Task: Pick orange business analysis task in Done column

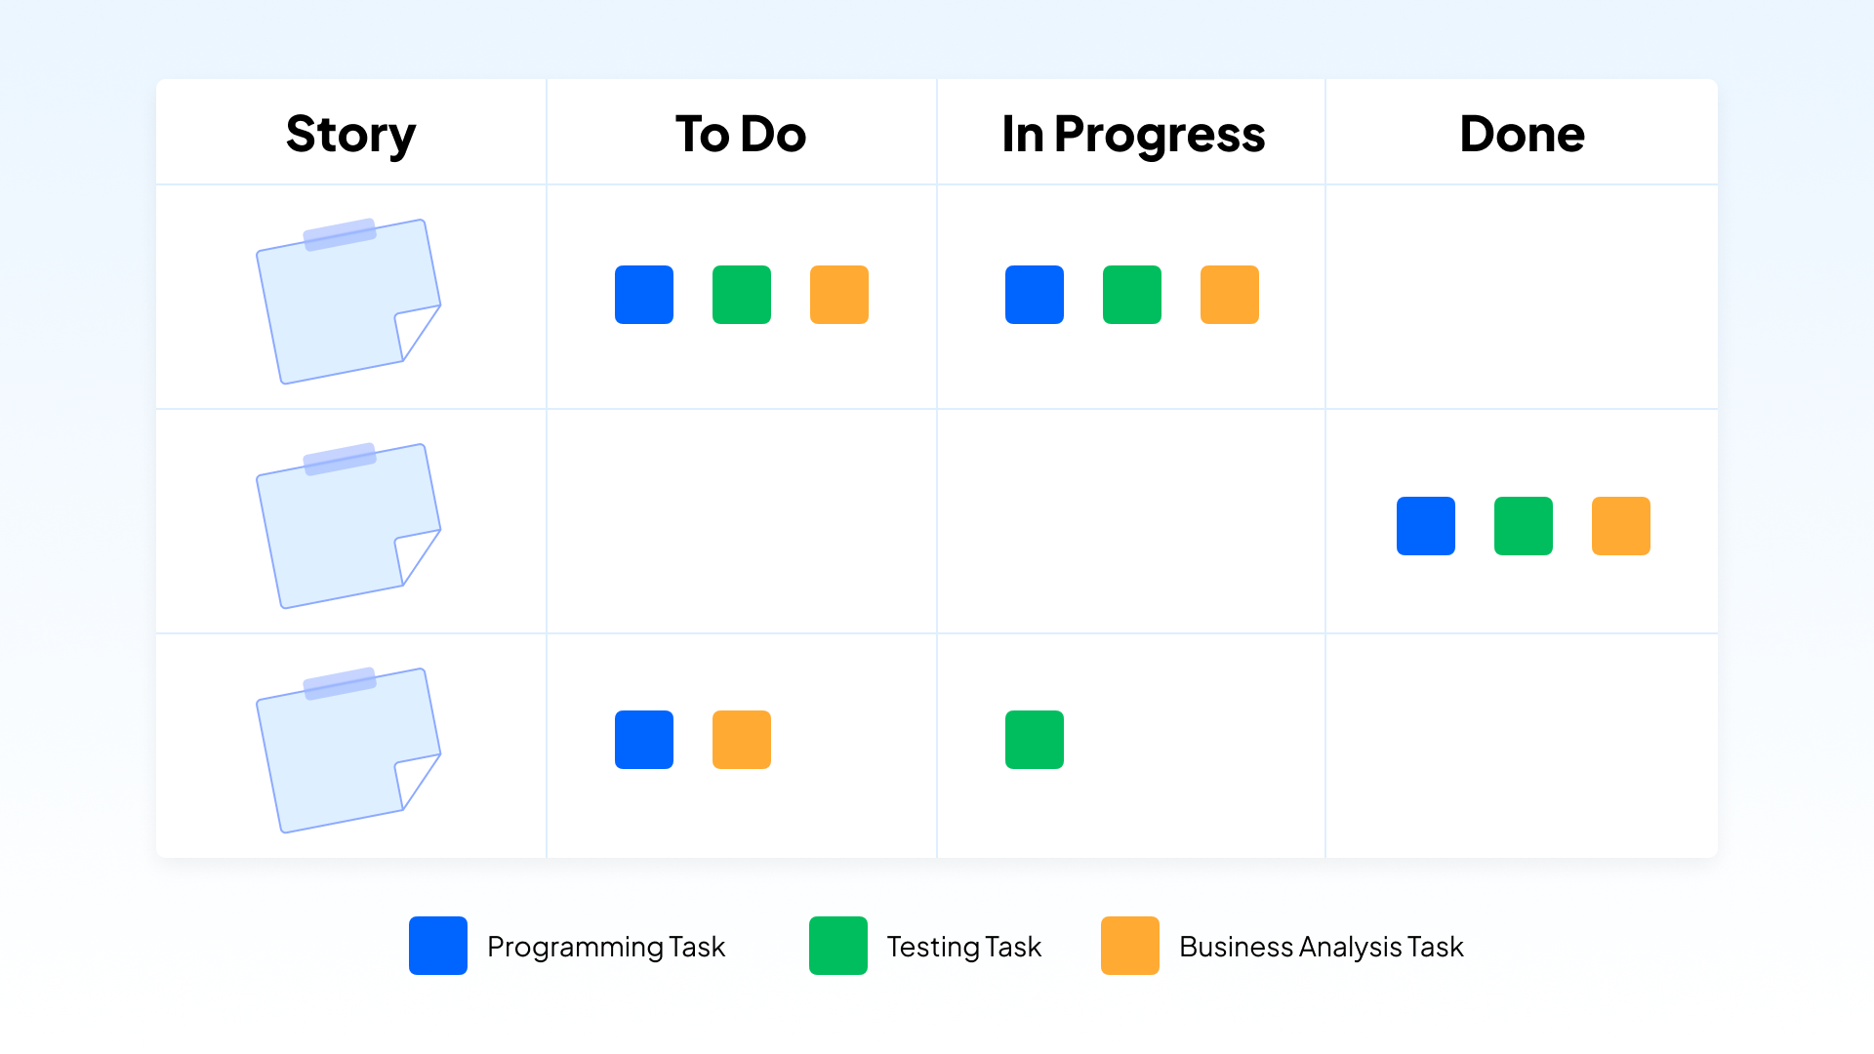Action: (1621, 526)
